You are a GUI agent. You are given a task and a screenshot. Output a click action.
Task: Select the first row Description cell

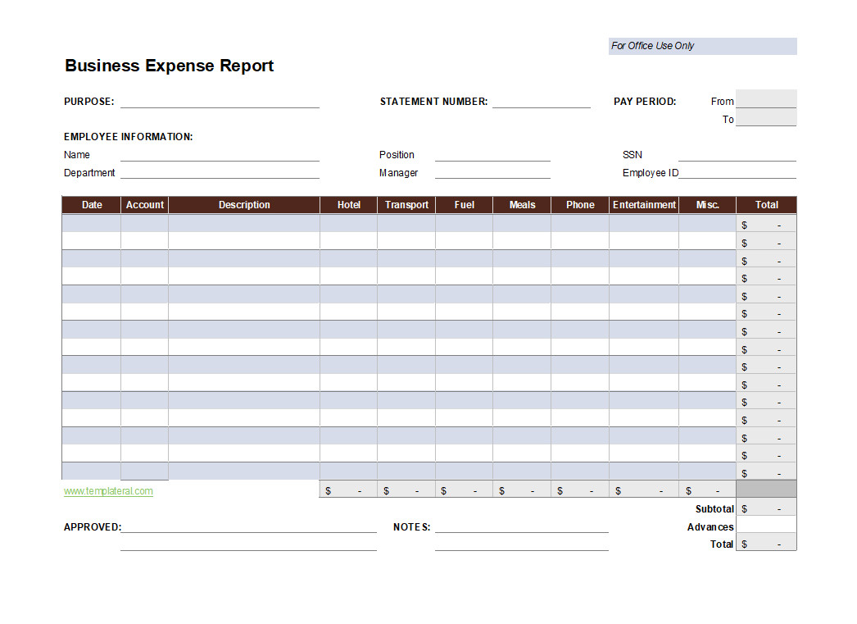[x=244, y=223]
